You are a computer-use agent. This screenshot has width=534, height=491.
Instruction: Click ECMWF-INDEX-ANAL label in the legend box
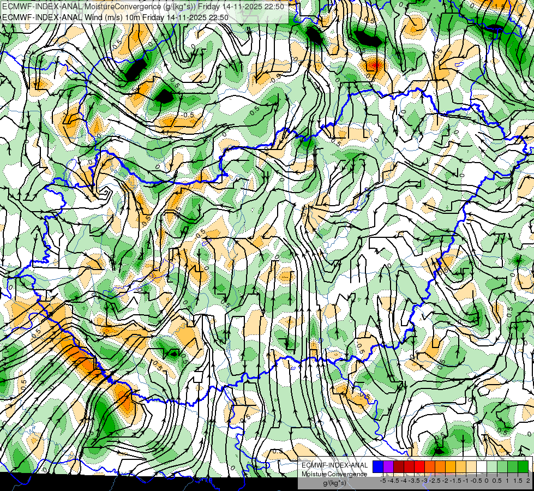334,465
